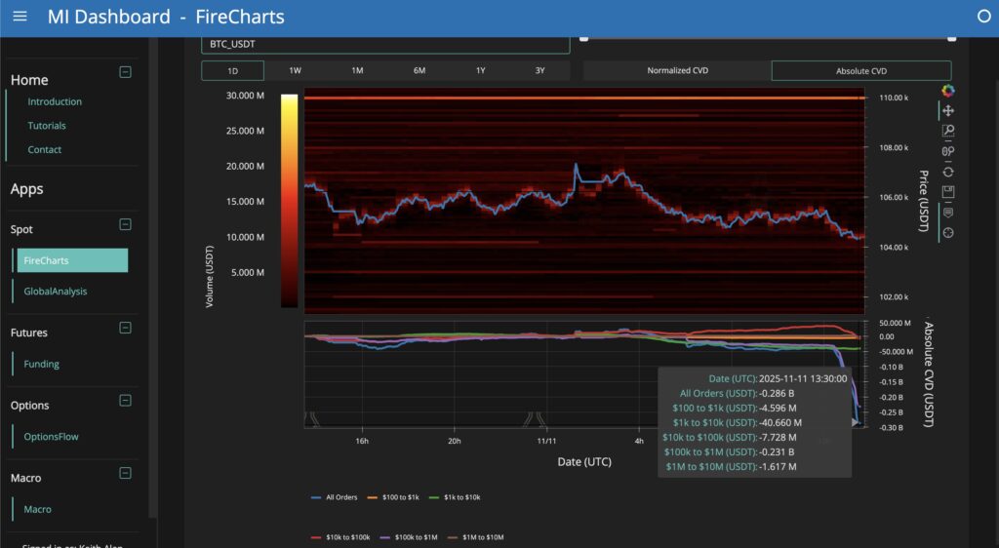
Task: Open GlobalAnalysis from the sidebar
Action: click(x=56, y=292)
